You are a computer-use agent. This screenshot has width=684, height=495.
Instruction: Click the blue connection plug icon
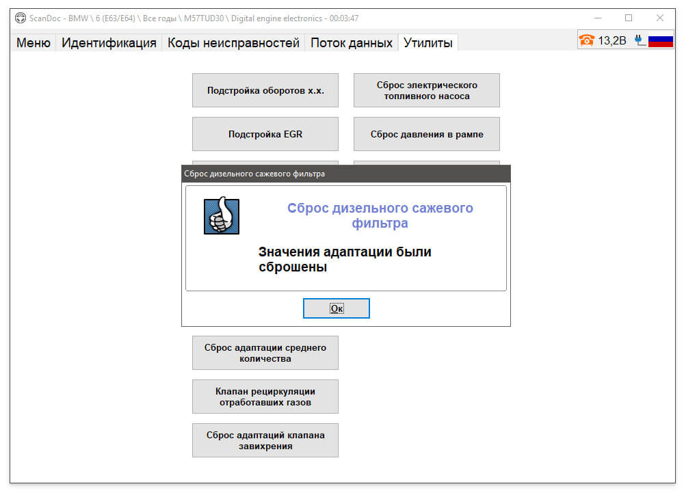(640, 40)
